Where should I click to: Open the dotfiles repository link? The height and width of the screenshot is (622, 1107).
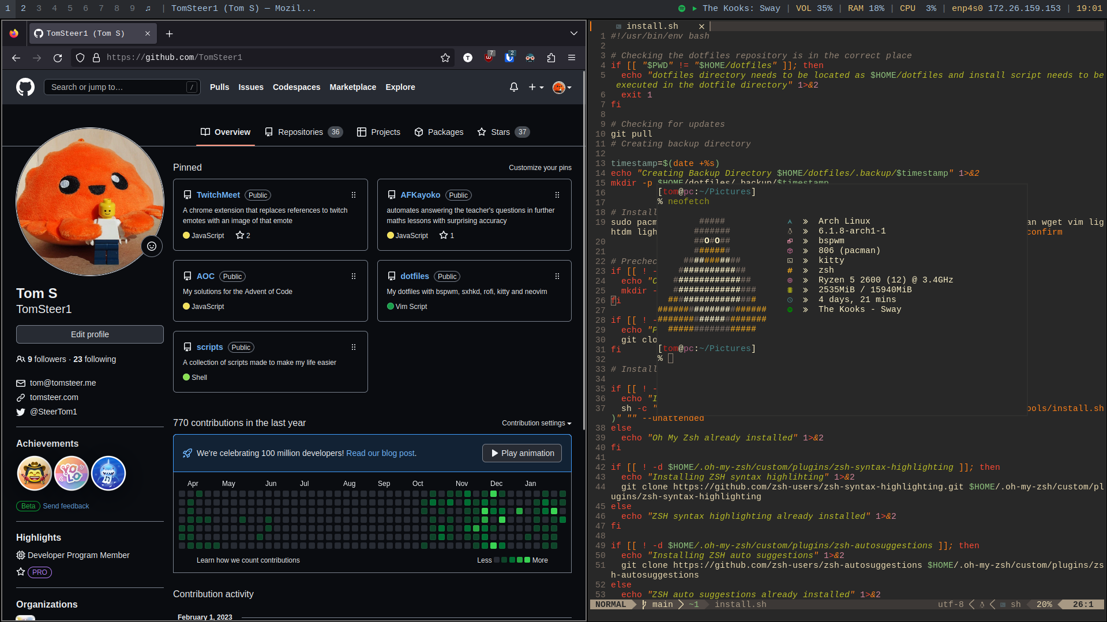coord(415,276)
